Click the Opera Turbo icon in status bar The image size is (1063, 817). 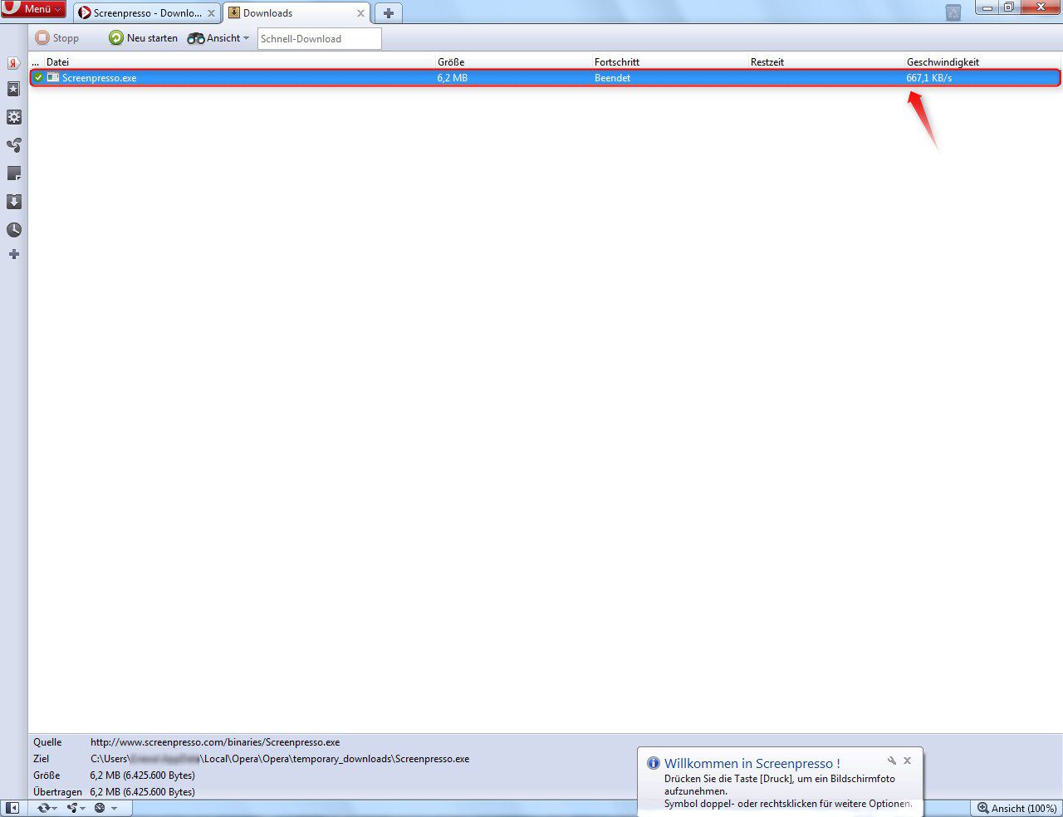[x=99, y=807]
